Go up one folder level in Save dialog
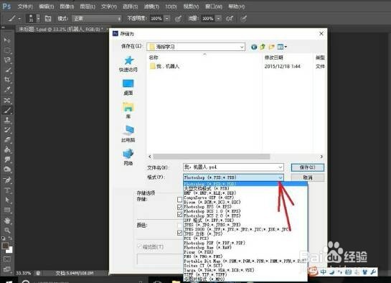391x283 pixels. 263,47
